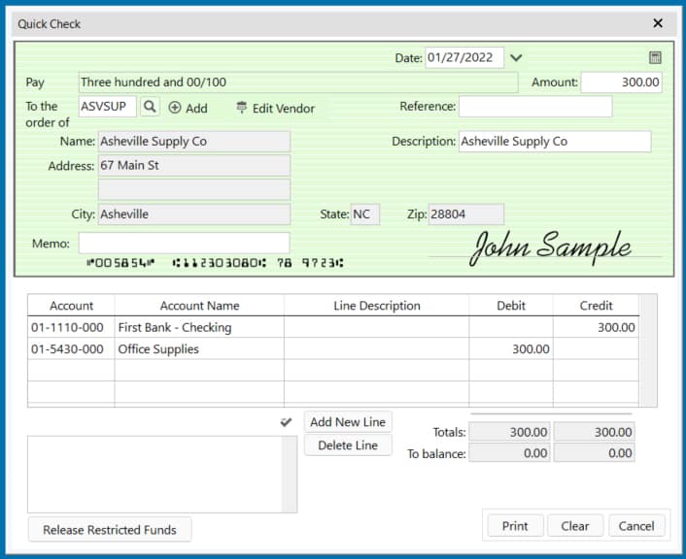686x559 pixels.
Task: Select the Amount field showing 300.00
Action: 622,82
